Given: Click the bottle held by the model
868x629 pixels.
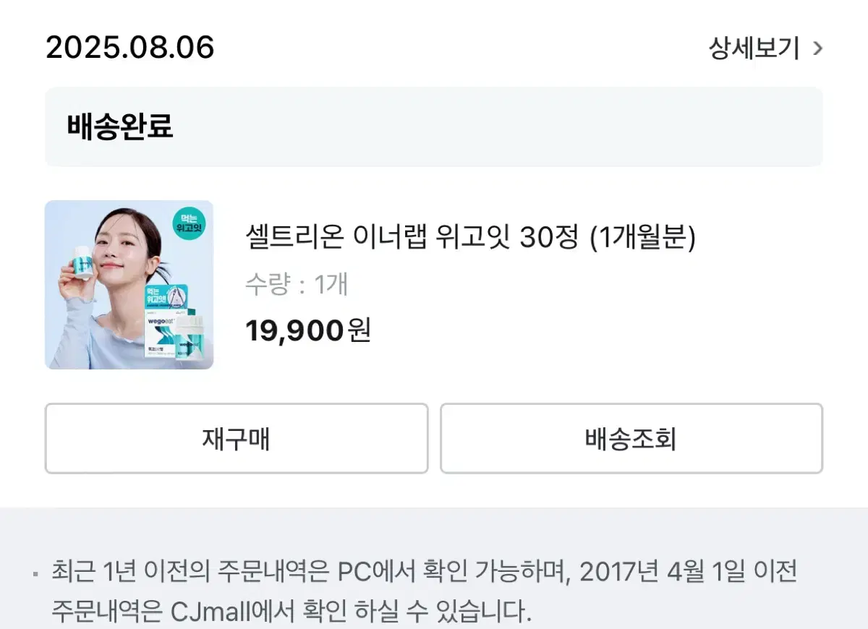Looking at the screenshot, I should tap(82, 261).
